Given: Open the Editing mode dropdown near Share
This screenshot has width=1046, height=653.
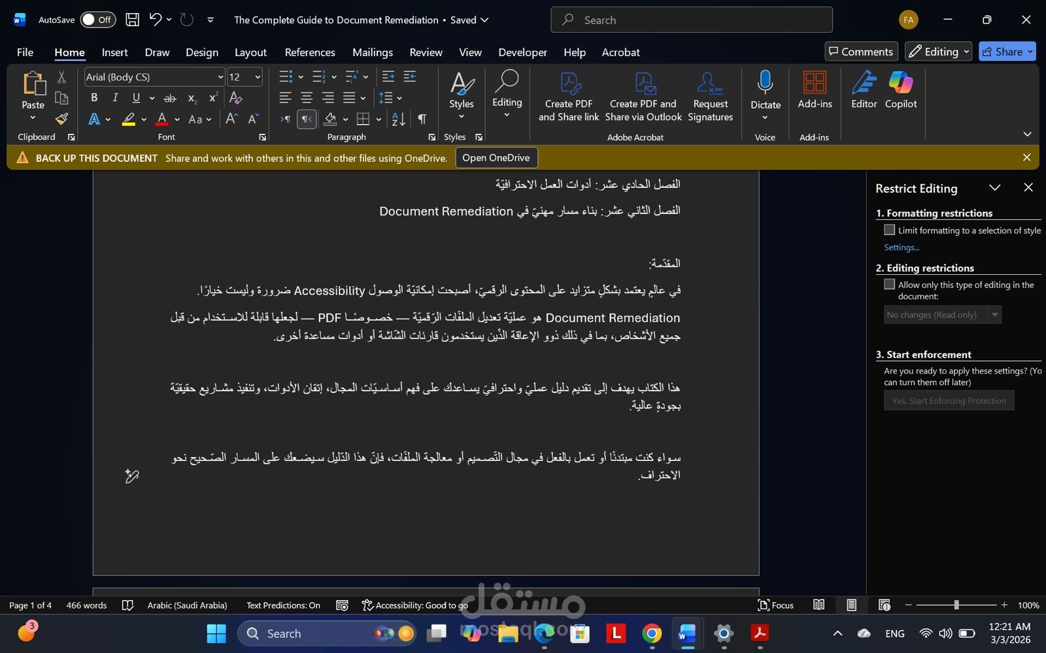Looking at the screenshot, I should tap(939, 52).
